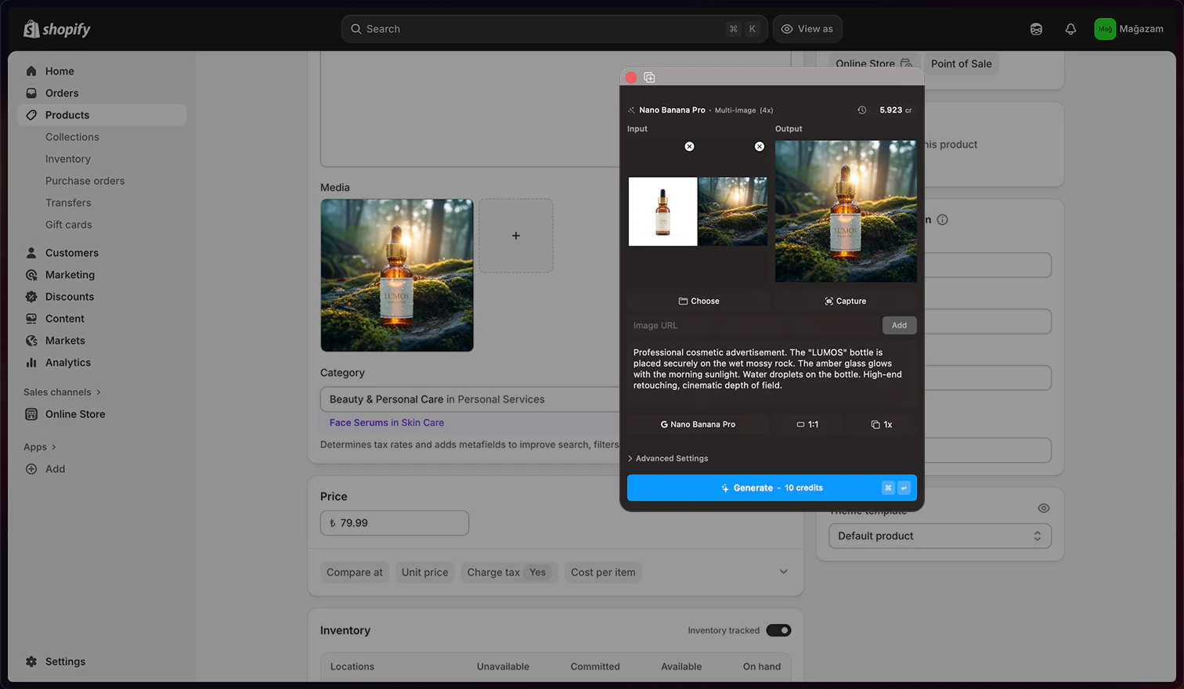The height and width of the screenshot is (689, 1184).
Task: Click the copy icon in the dialog titlebar
Action: (650, 77)
